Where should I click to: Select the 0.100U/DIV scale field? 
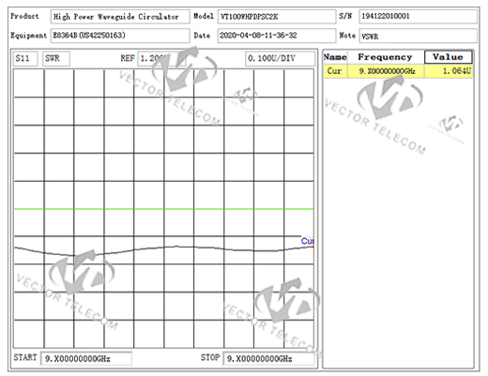point(281,59)
